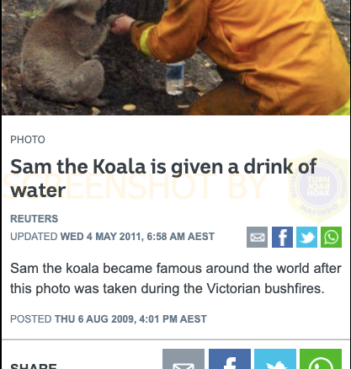Click large grey email share button

pyautogui.click(x=183, y=359)
